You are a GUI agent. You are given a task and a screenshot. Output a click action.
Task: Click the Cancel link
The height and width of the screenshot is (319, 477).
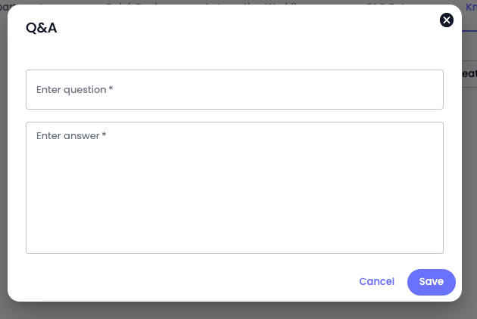point(376,282)
